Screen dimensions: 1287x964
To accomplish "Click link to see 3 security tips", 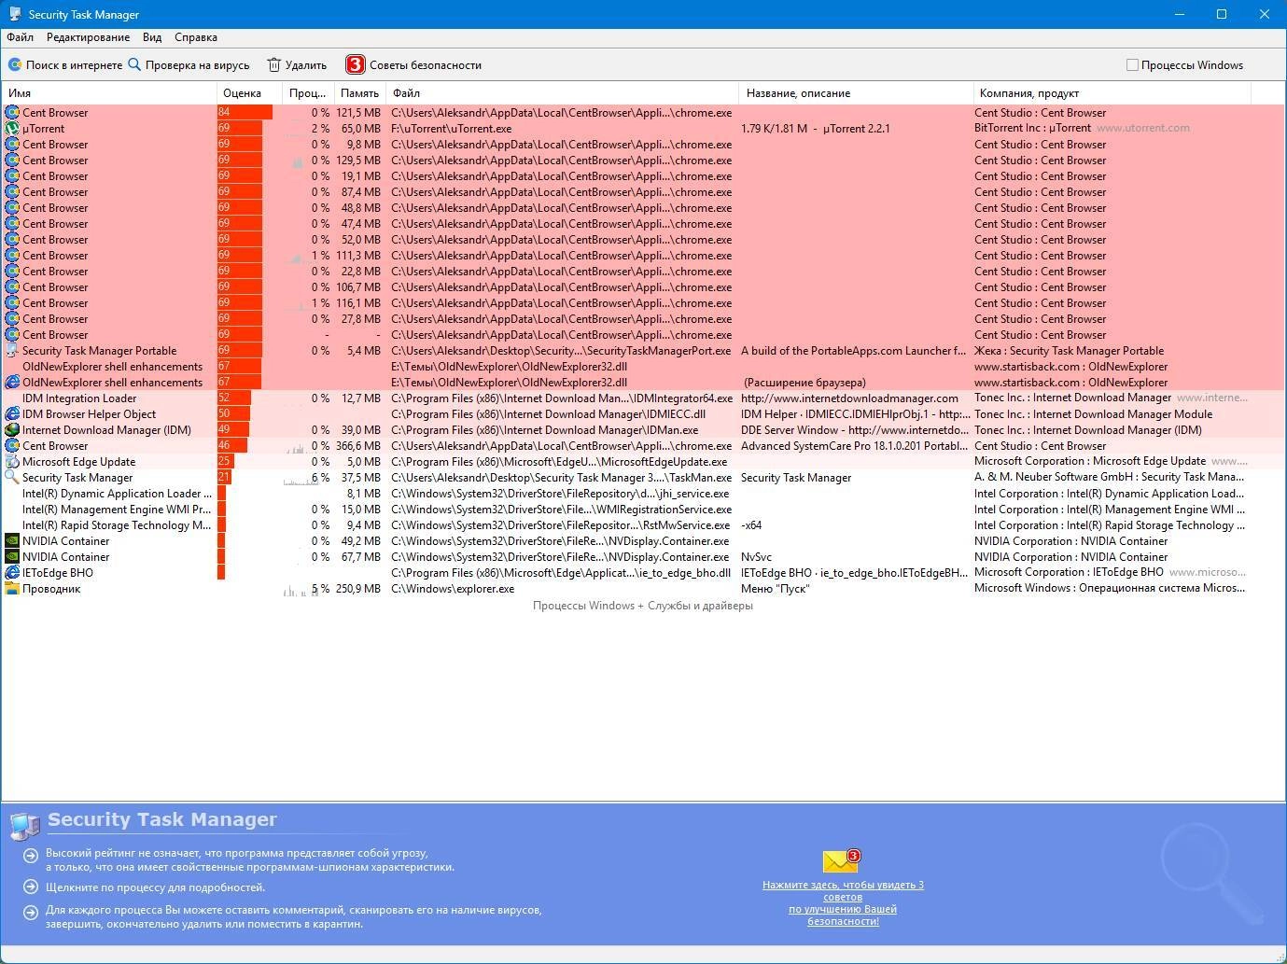I will click(843, 902).
